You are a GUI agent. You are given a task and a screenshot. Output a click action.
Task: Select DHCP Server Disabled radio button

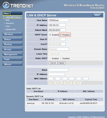(x=61, y=35)
